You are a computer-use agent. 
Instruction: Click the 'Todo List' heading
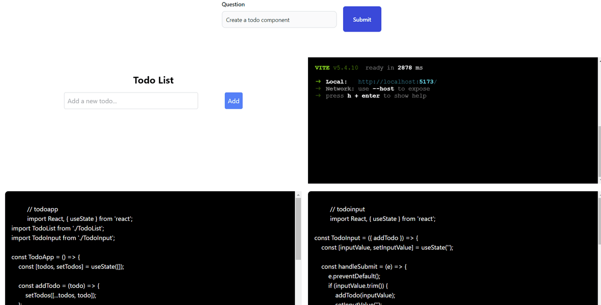tap(153, 80)
